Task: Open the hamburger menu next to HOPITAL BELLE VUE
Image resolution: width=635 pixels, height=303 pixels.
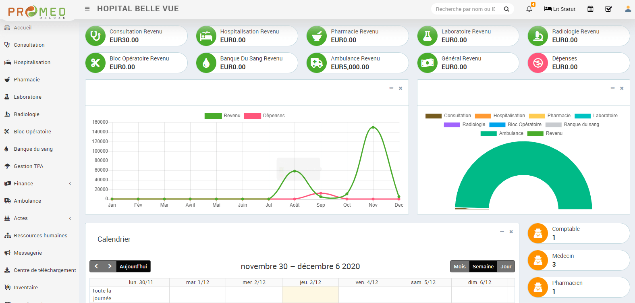Action: point(87,9)
